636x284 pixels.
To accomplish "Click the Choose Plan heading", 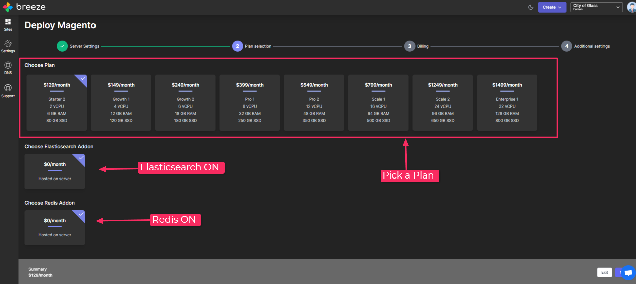I will 40,65.
